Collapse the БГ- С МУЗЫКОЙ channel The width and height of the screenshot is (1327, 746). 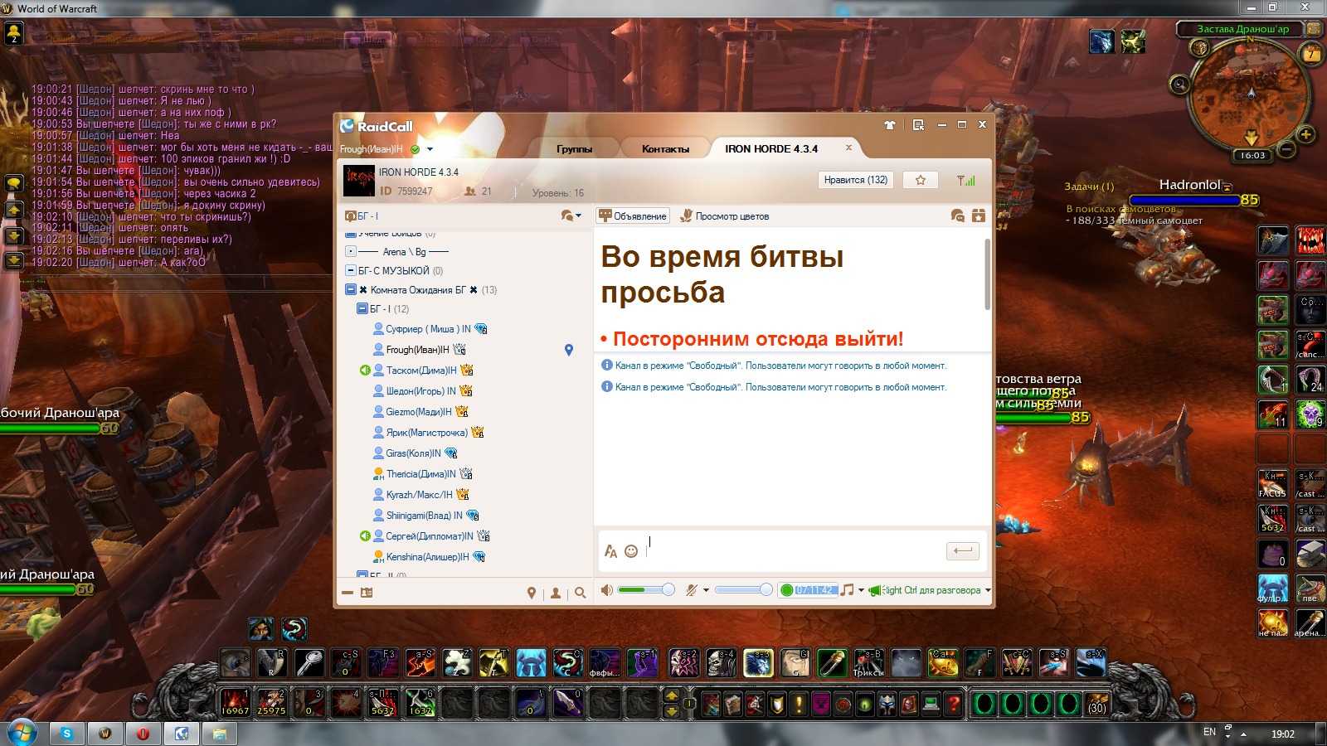(351, 270)
